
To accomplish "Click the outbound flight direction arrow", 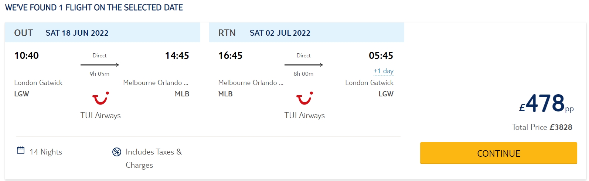I will [99, 65].
